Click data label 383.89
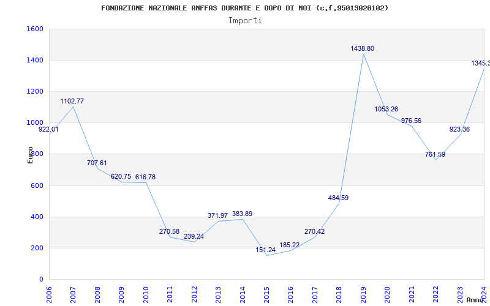The height and width of the screenshot is (306, 490). 242,214
